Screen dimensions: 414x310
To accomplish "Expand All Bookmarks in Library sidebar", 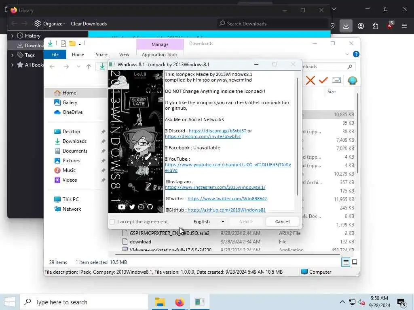I will tap(12, 65).
